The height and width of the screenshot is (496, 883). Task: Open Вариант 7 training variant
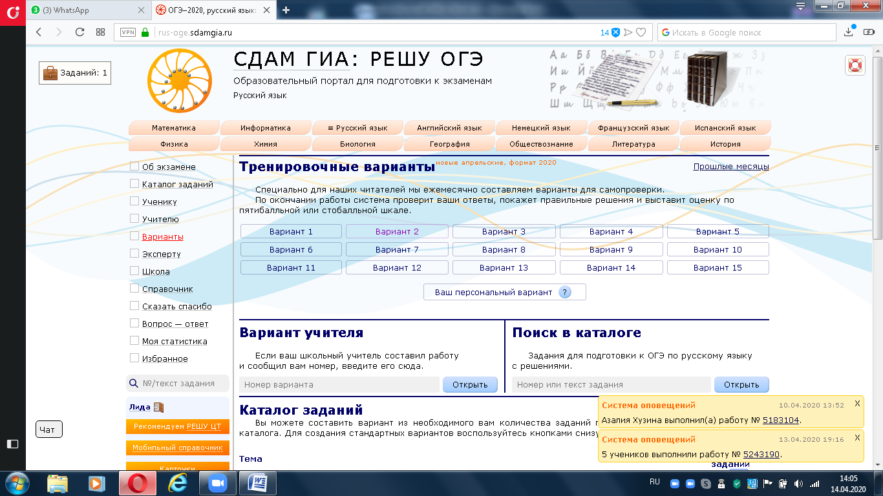[396, 249]
